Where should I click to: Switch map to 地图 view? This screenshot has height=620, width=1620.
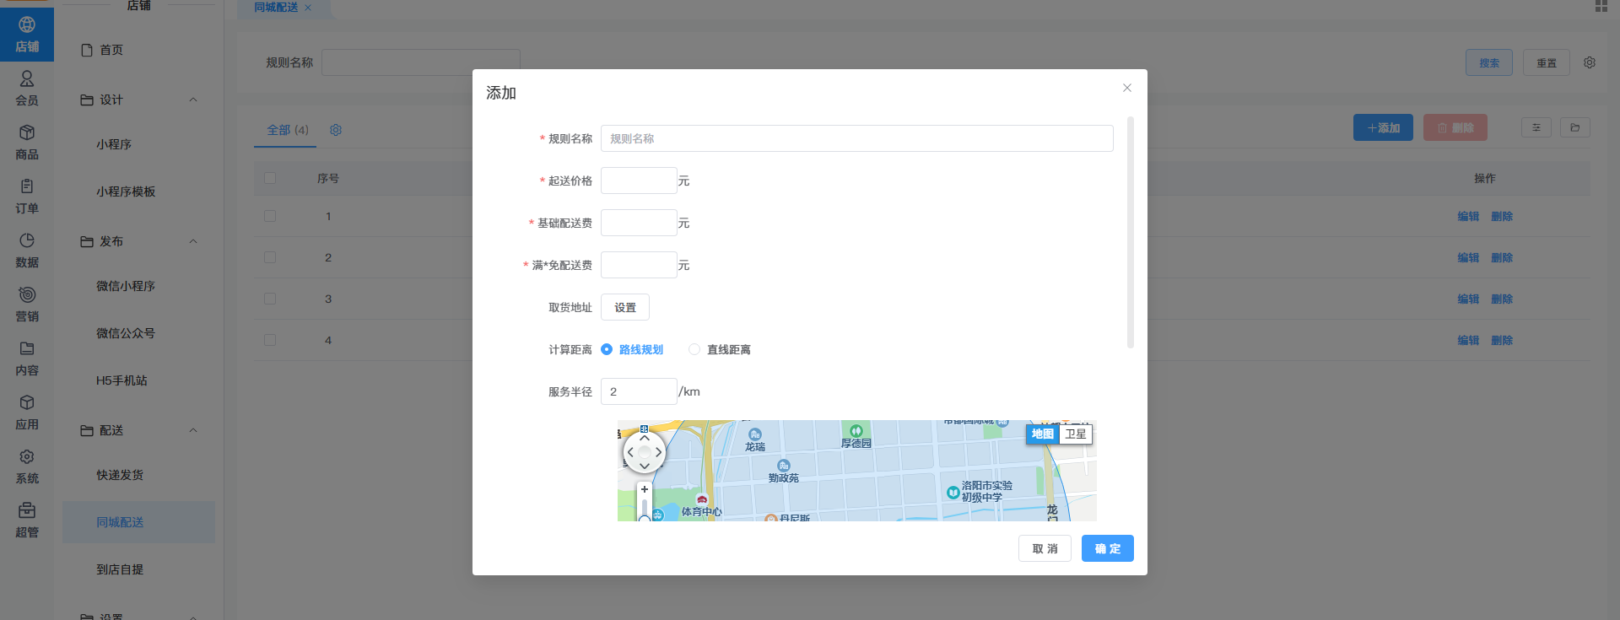1043,434
